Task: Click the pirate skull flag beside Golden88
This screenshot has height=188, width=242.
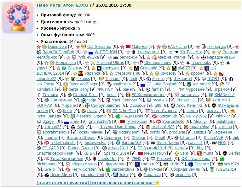Action: pos(136,68)
